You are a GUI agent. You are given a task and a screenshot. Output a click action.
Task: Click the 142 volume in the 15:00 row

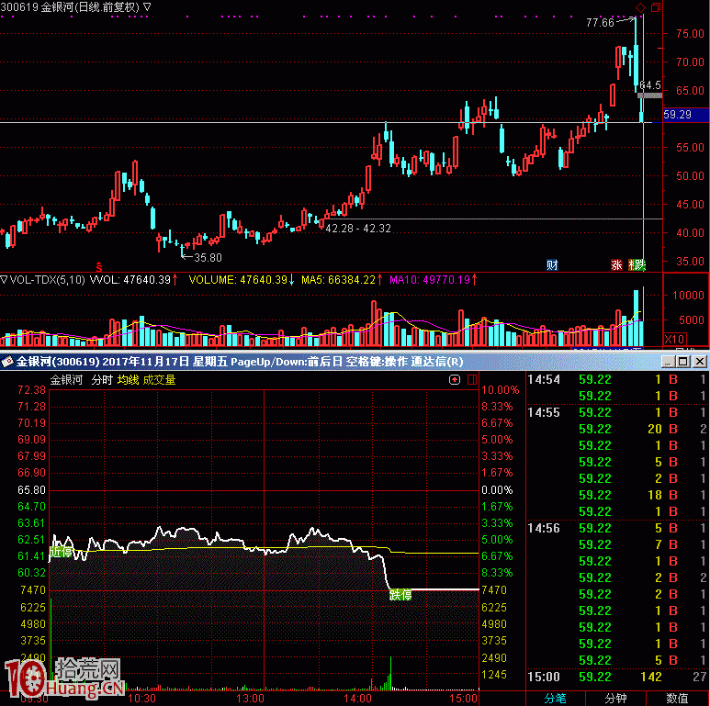651,677
